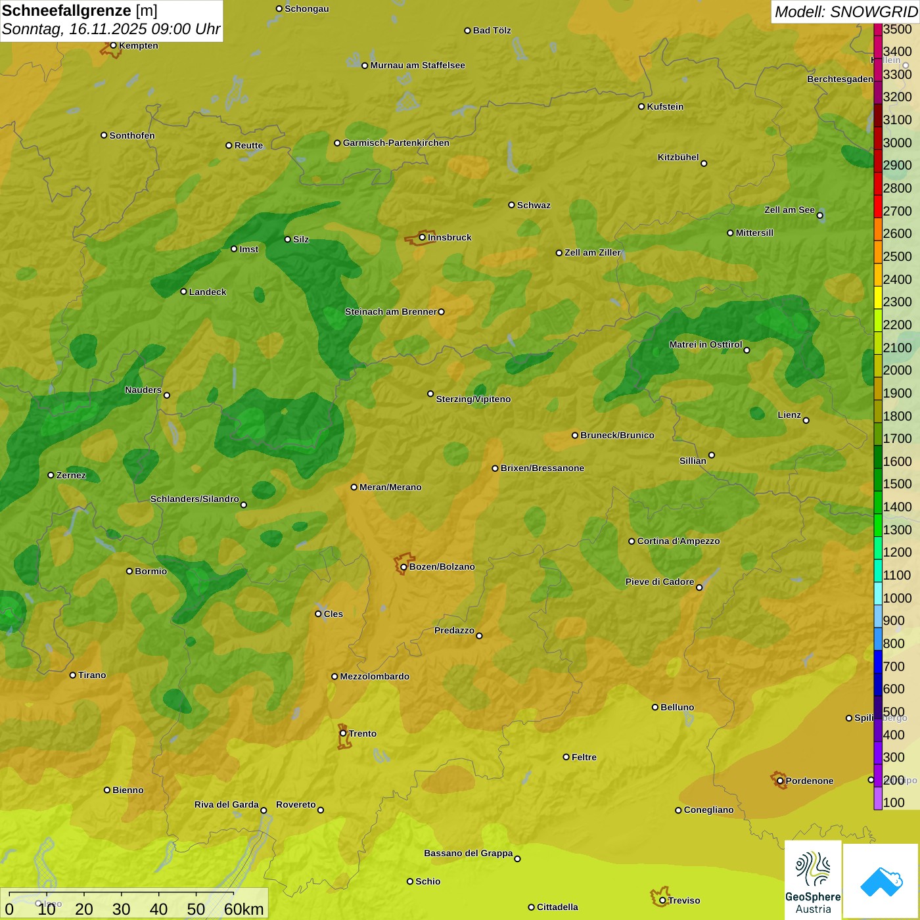
Task: Click the Lienz location dot
Action: (806, 421)
